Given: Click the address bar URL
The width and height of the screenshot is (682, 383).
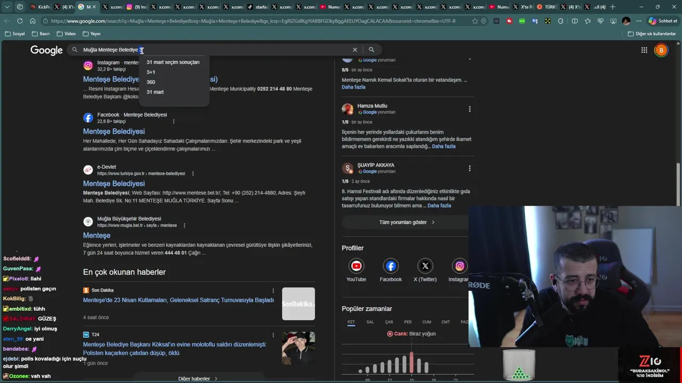Looking at the screenshot, I should click(x=253, y=21).
